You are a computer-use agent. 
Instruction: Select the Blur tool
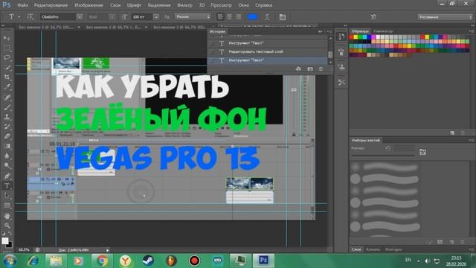tap(7, 156)
